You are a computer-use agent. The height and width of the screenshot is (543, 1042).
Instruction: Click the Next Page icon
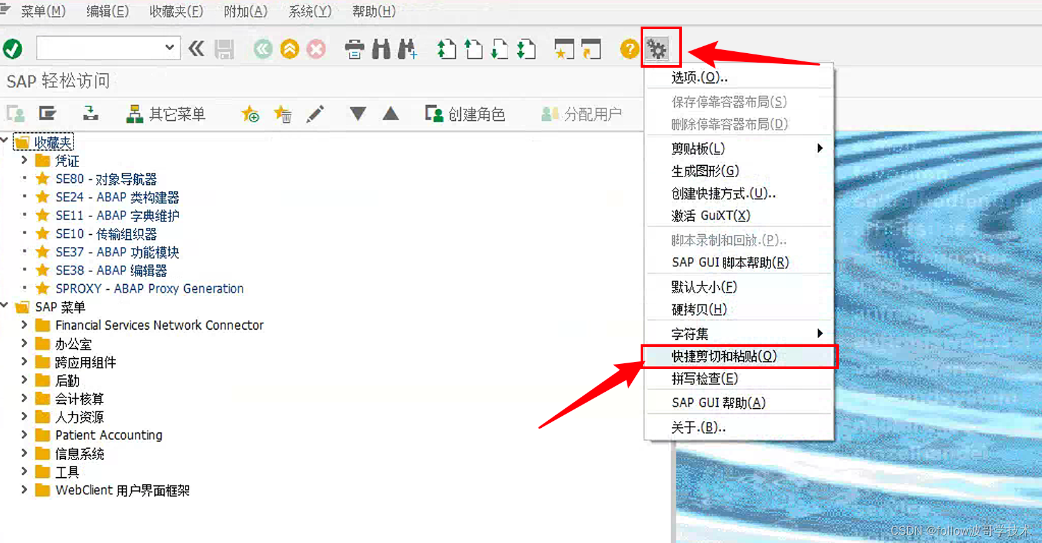tap(499, 49)
